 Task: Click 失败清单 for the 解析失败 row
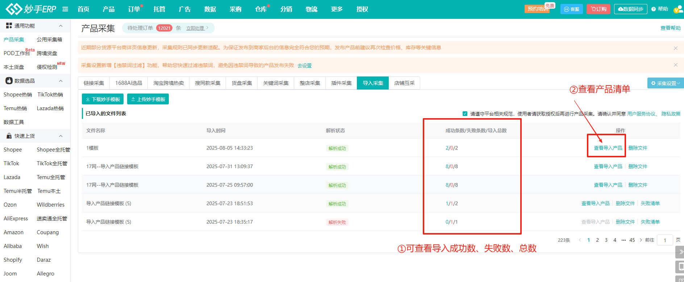click(x=650, y=222)
